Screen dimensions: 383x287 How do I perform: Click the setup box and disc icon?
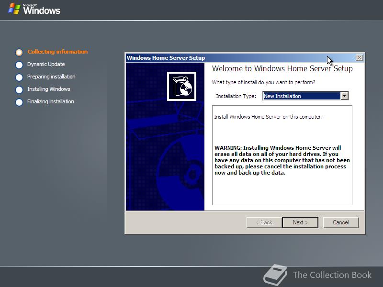181,86
